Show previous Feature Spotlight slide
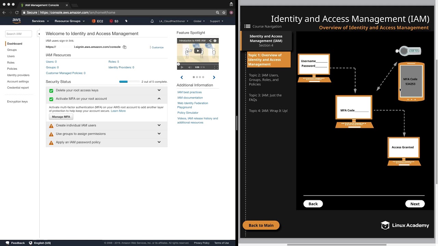Image resolution: width=438 pixels, height=246 pixels. [x=182, y=77]
